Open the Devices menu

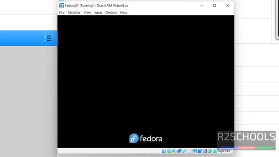coord(111,13)
